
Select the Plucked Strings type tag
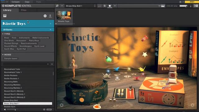pos(11,44)
